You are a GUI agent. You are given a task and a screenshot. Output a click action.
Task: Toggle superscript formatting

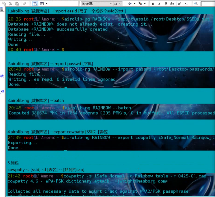coord(180,4)
